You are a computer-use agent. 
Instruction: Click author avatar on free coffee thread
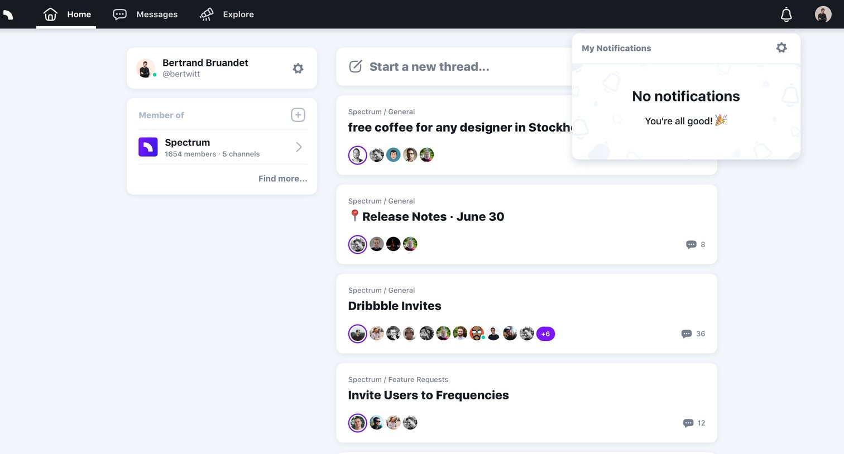click(x=358, y=155)
